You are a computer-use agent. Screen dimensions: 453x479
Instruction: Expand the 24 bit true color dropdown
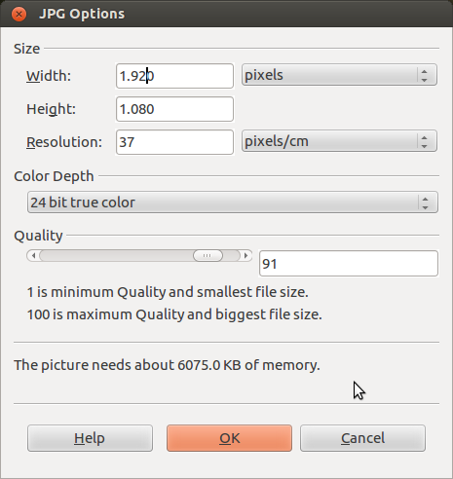click(x=233, y=203)
